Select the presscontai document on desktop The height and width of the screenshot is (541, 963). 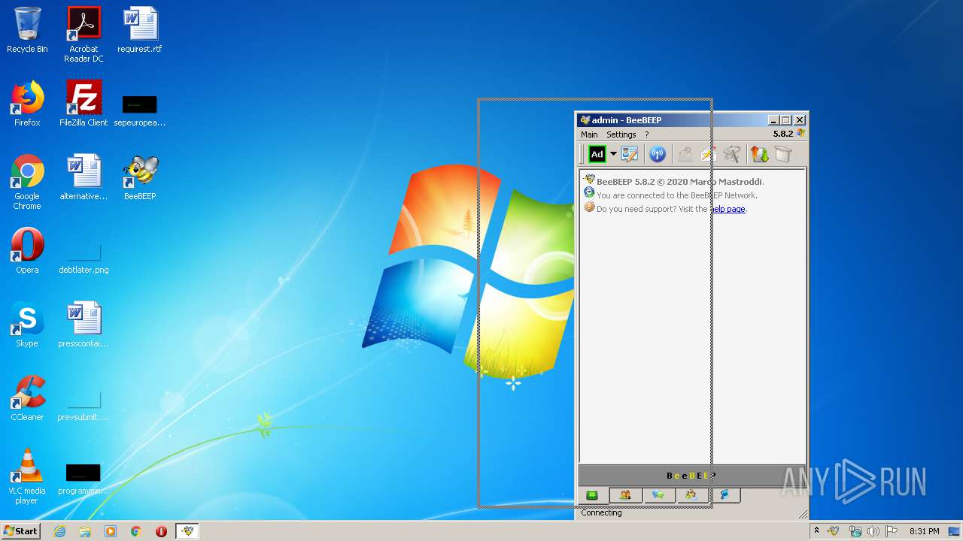coord(84,325)
